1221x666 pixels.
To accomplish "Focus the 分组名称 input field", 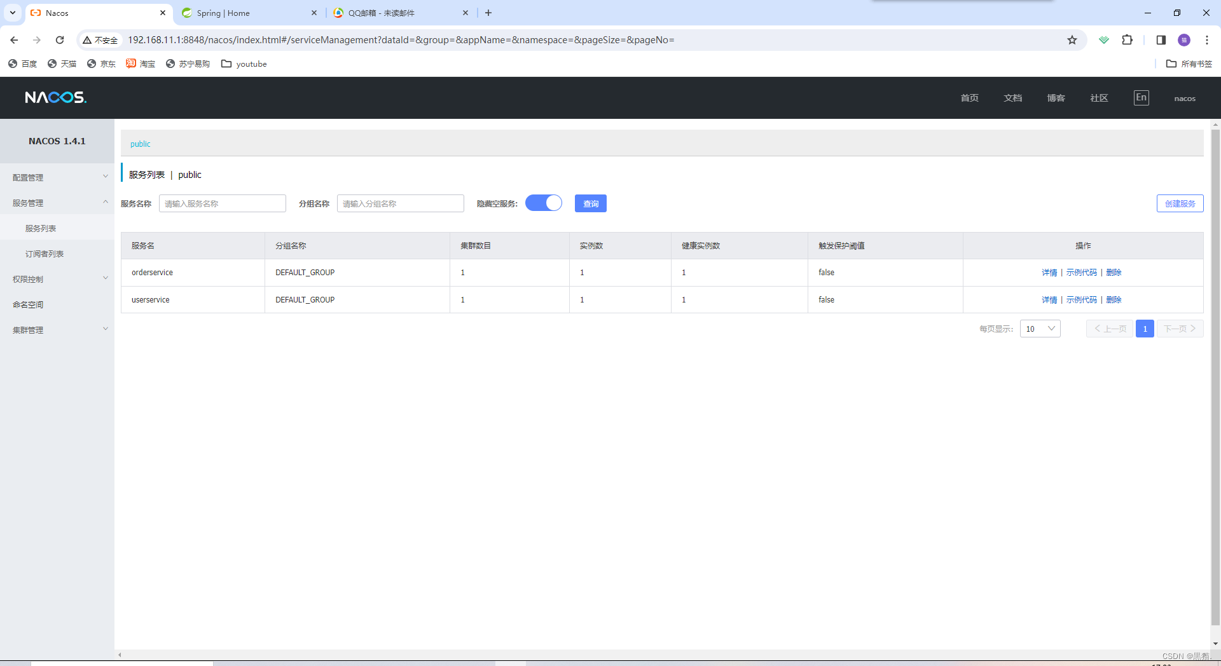I will 401,203.
